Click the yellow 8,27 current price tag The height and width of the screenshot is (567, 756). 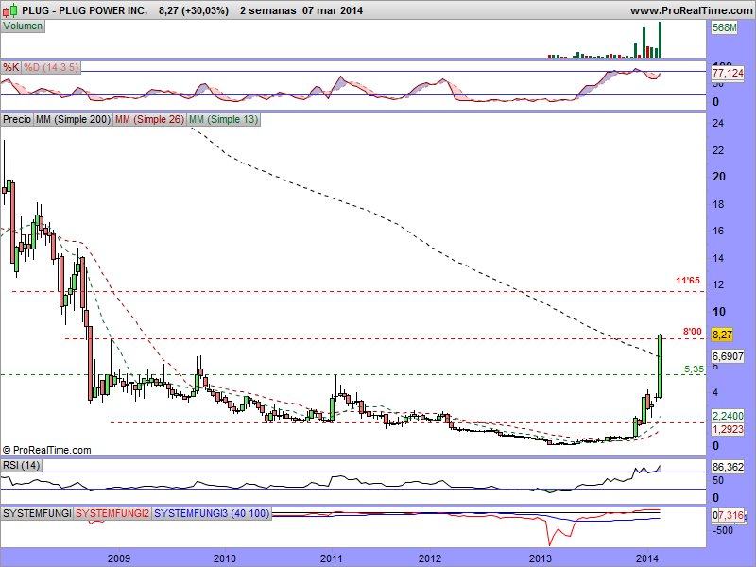[722, 335]
